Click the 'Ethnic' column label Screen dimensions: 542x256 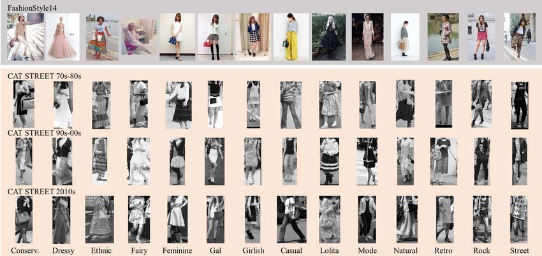tap(101, 250)
